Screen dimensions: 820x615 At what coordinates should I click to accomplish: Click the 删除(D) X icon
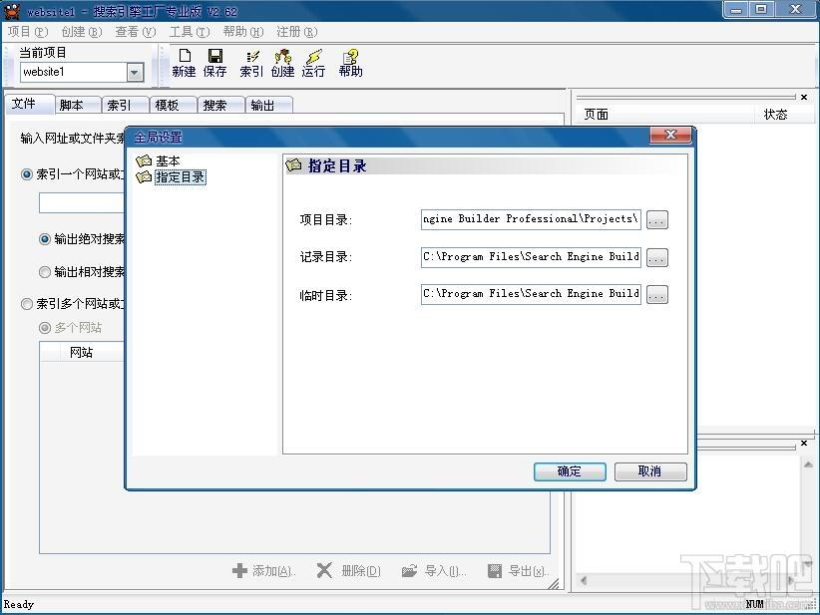(x=324, y=570)
